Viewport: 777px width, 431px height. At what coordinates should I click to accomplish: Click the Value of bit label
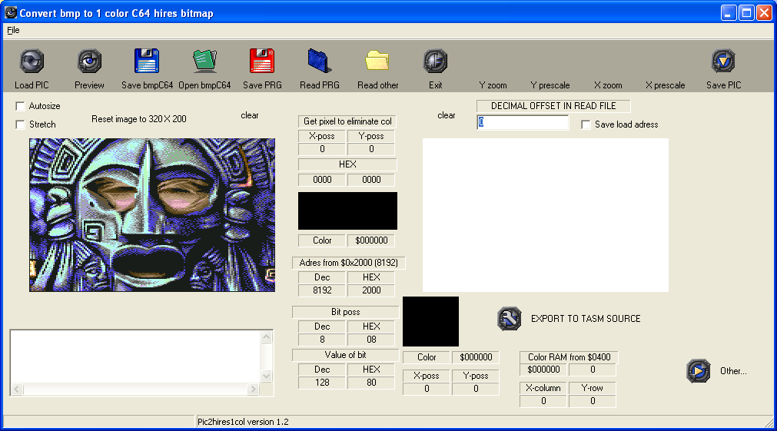click(345, 355)
